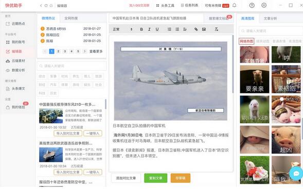Click the green 复制文章 button

coord(155,178)
